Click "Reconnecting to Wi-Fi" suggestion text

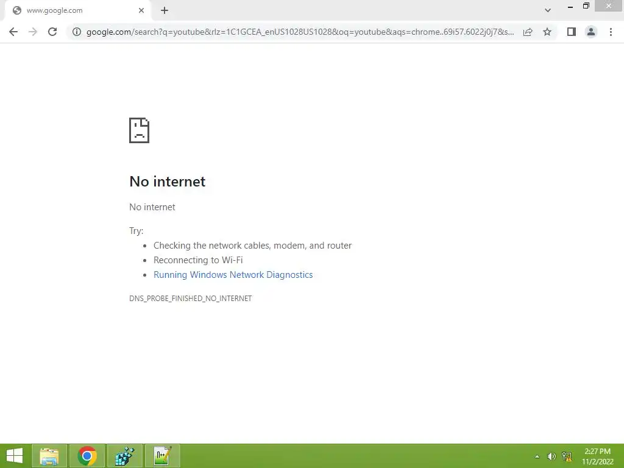click(198, 260)
